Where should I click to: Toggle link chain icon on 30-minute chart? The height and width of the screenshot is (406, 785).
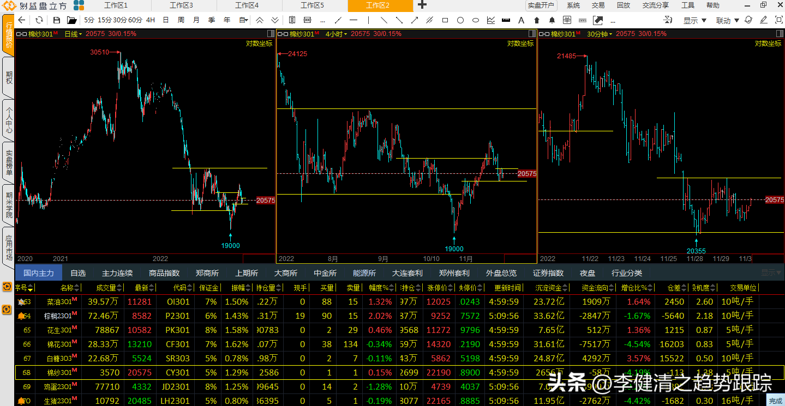pyautogui.click(x=544, y=34)
